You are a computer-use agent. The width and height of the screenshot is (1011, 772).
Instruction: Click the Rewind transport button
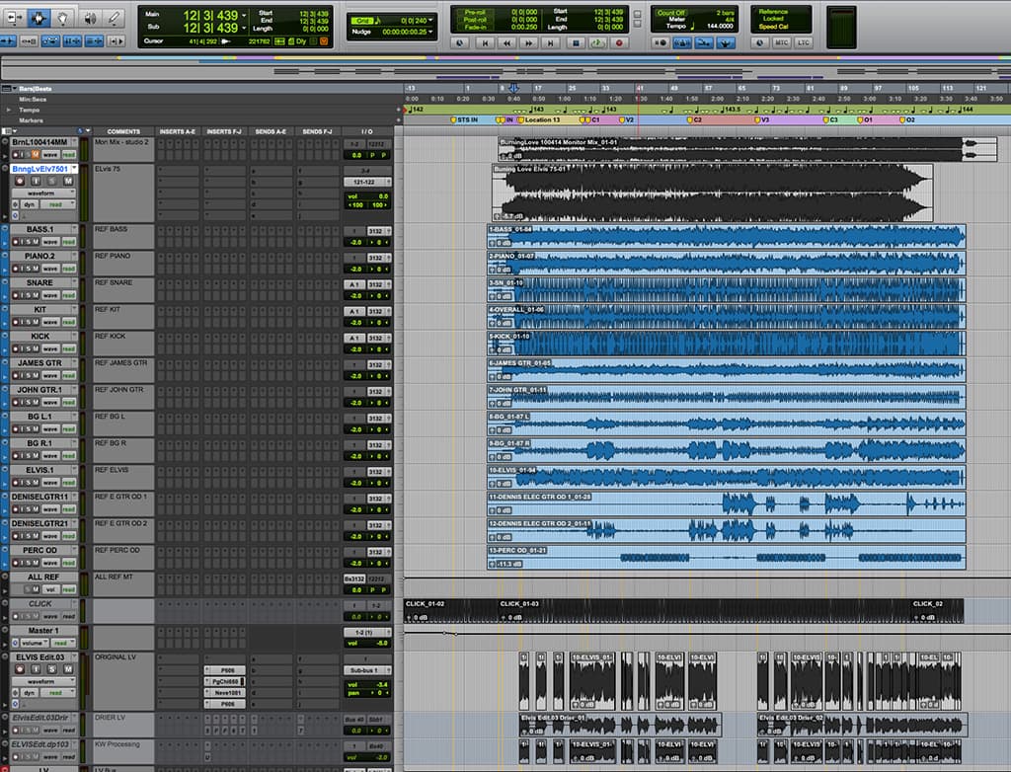coord(507,43)
